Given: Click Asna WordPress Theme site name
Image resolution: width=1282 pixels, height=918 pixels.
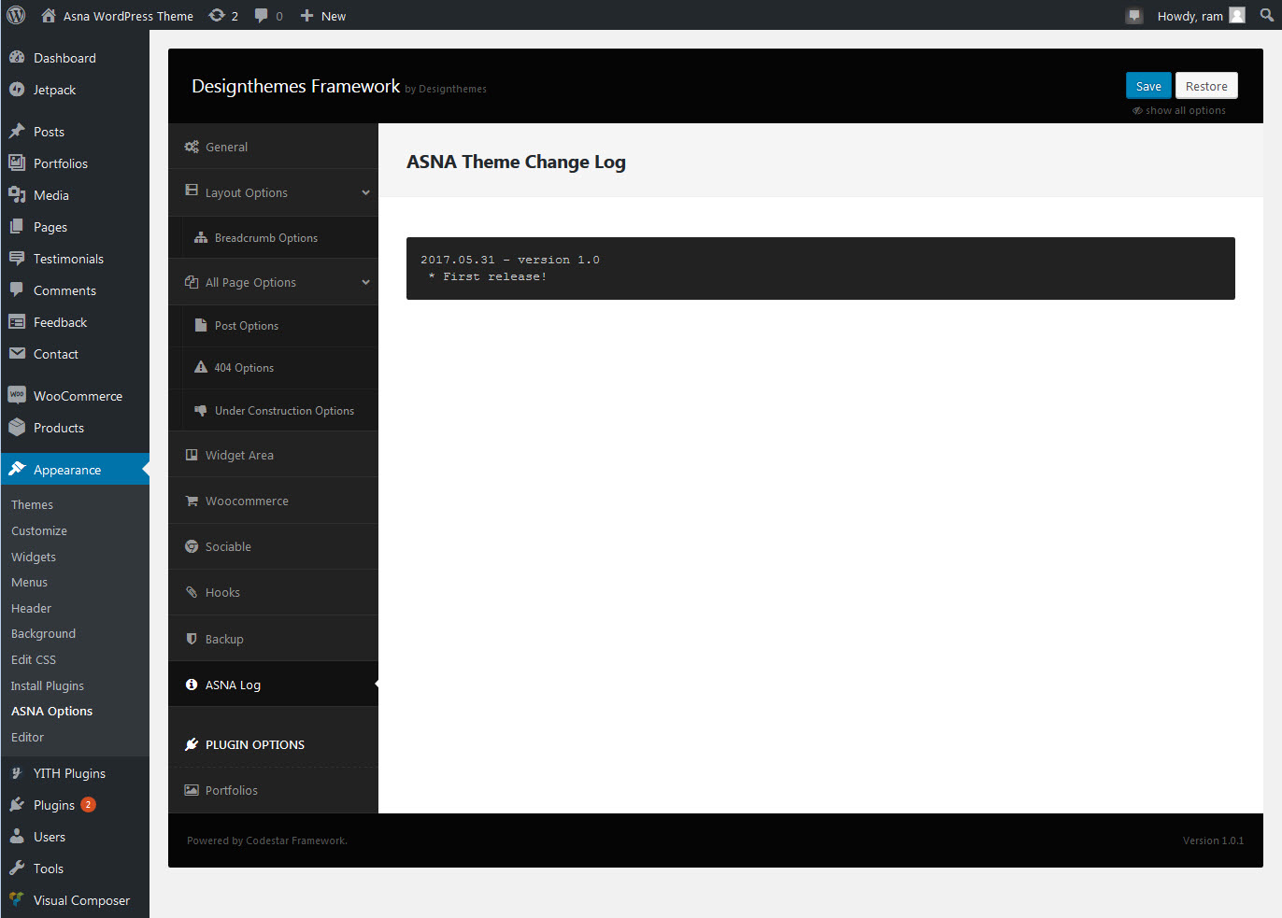Looking at the screenshot, I should pyautogui.click(x=128, y=16).
